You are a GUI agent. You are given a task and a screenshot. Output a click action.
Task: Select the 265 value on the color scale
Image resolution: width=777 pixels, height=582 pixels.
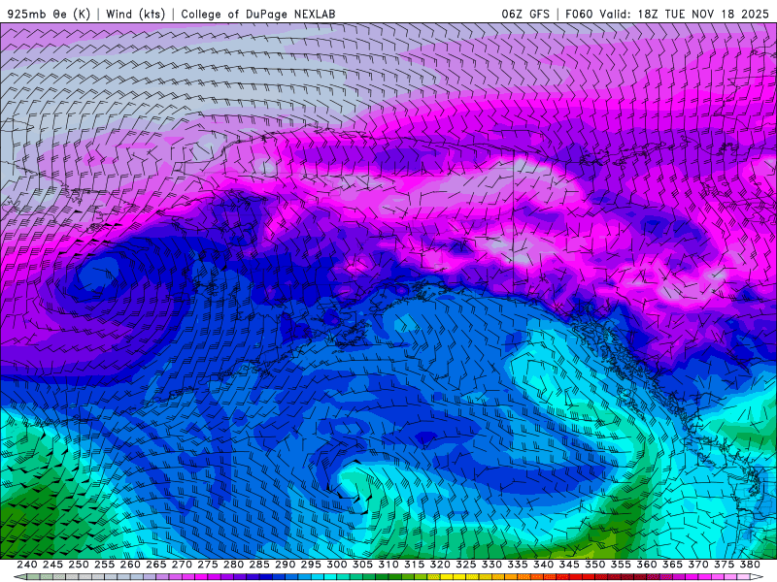tap(155, 565)
